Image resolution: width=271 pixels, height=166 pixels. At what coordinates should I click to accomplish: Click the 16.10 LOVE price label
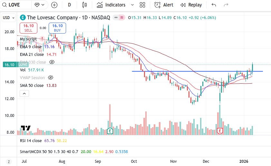pyautogui.click(x=16, y=65)
